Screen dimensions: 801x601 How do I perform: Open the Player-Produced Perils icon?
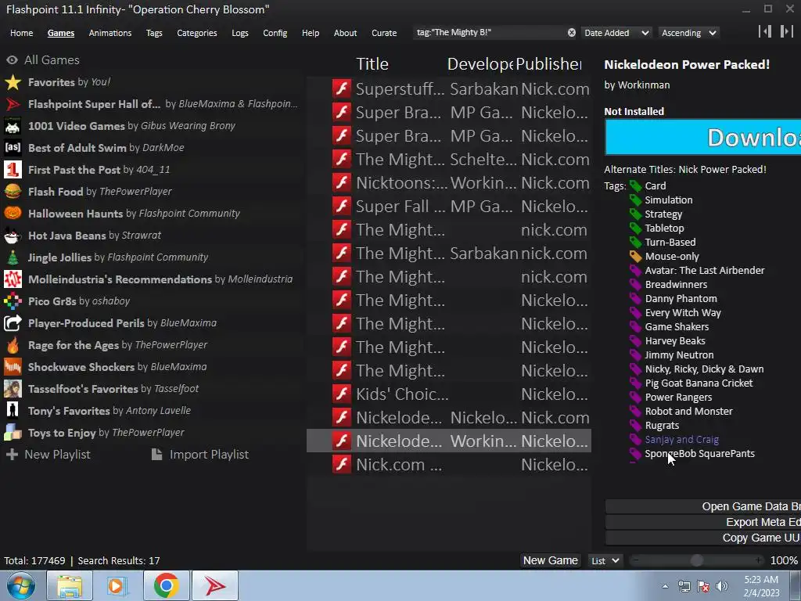tap(13, 323)
